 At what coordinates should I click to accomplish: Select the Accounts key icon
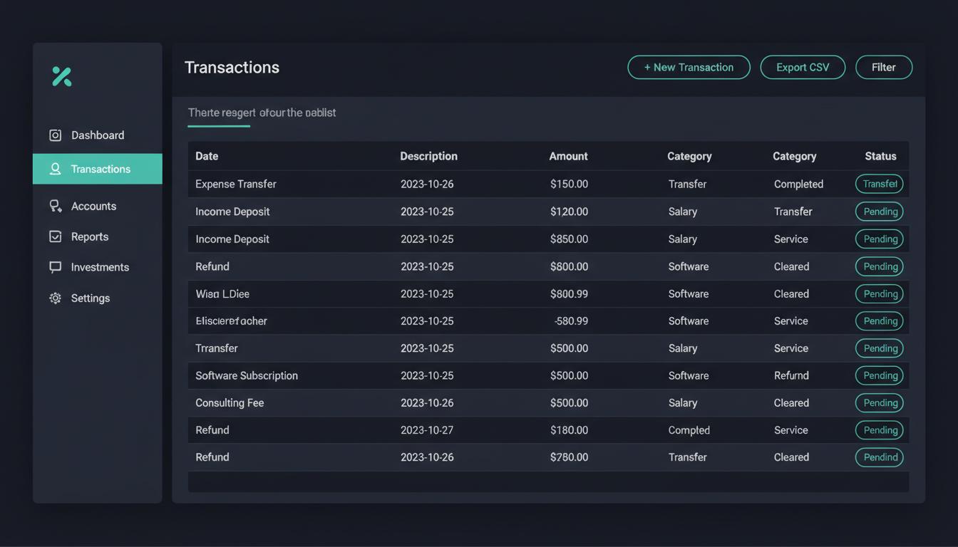(x=55, y=206)
